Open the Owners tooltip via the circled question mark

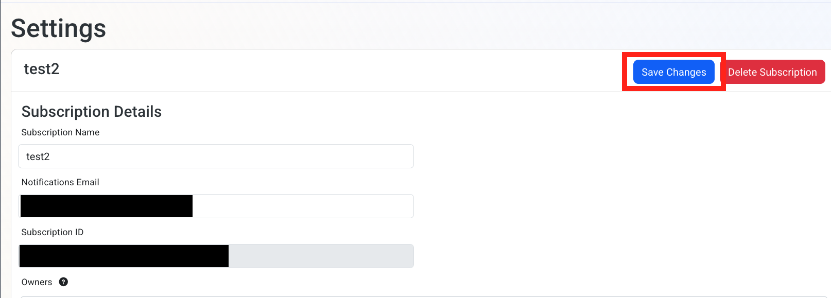click(63, 282)
